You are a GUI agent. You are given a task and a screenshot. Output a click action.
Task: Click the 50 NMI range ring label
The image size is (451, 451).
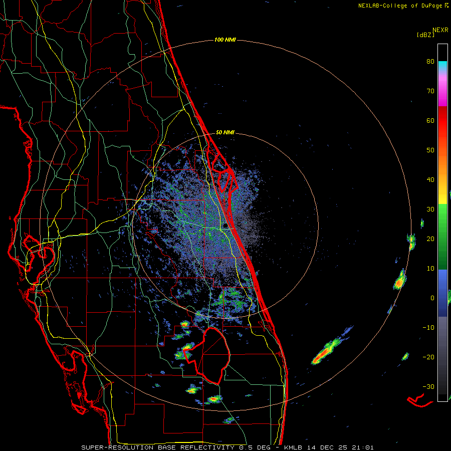coord(225,133)
